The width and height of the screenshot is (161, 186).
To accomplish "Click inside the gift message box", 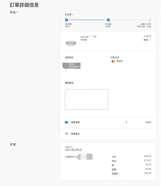I will (87, 99).
